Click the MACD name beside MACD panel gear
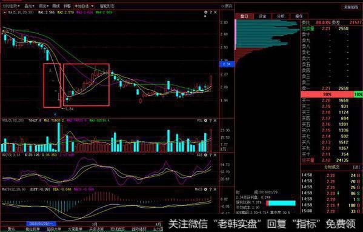Image resolution: width=363 pixels, height=232 pixels. coord(199,189)
